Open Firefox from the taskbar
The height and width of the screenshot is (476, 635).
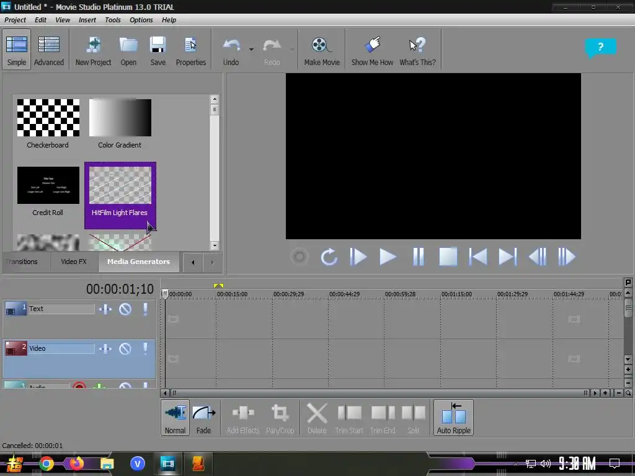[x=76, y=463]
